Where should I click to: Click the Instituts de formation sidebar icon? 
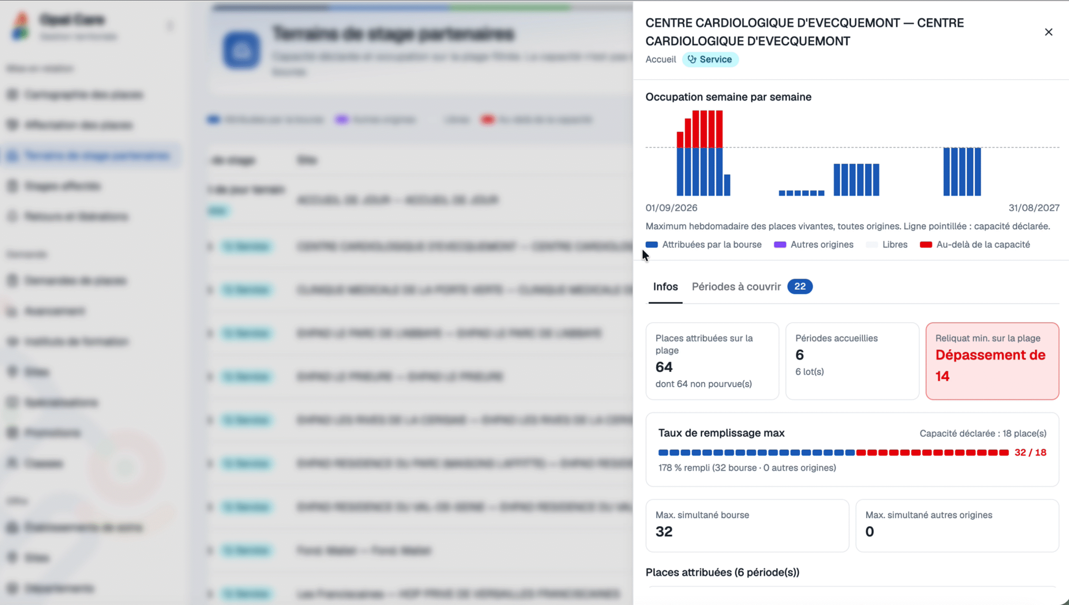(x=13, y=341)
